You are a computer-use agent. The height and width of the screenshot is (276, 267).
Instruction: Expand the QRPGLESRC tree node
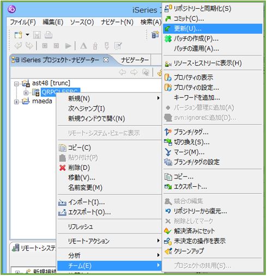26,93
